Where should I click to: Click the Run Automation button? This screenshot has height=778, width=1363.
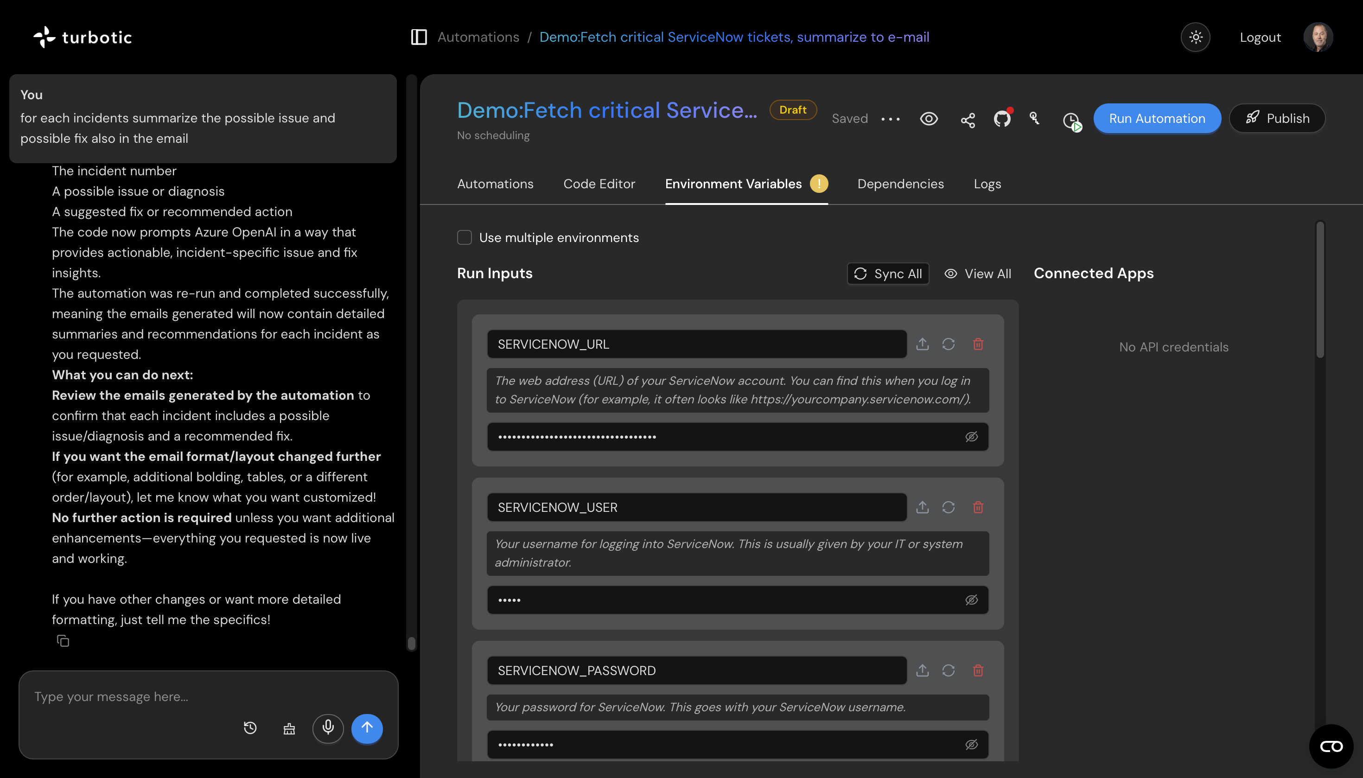pos(1156,118)
